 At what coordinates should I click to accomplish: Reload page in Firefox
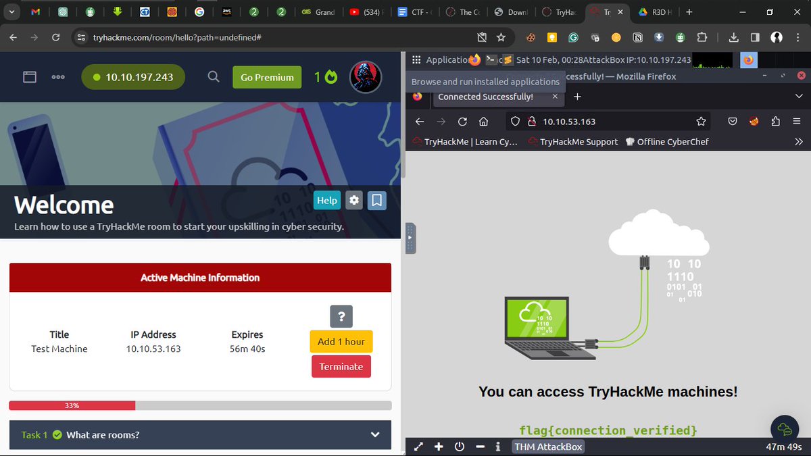click(462, 122)
